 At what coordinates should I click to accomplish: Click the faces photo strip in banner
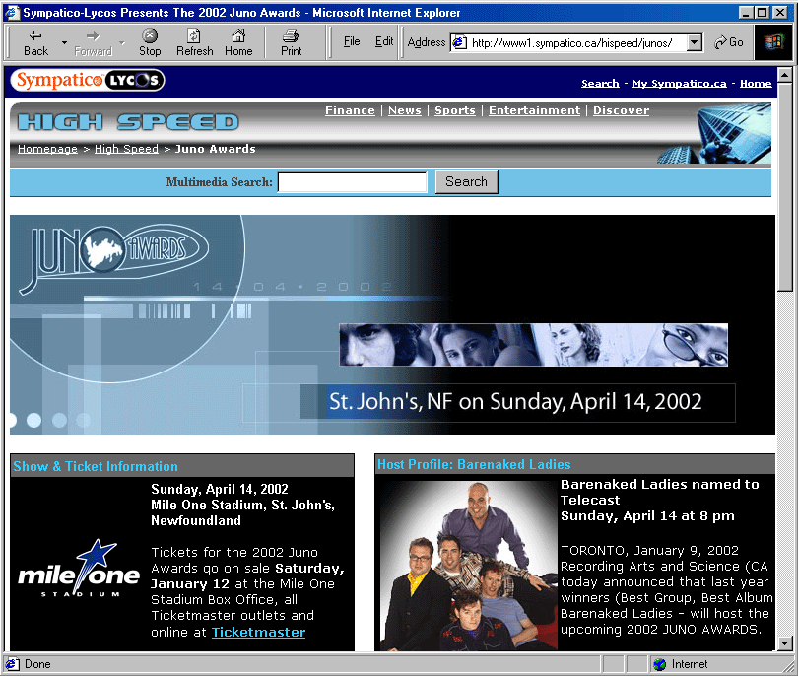(x=533, y=345)
